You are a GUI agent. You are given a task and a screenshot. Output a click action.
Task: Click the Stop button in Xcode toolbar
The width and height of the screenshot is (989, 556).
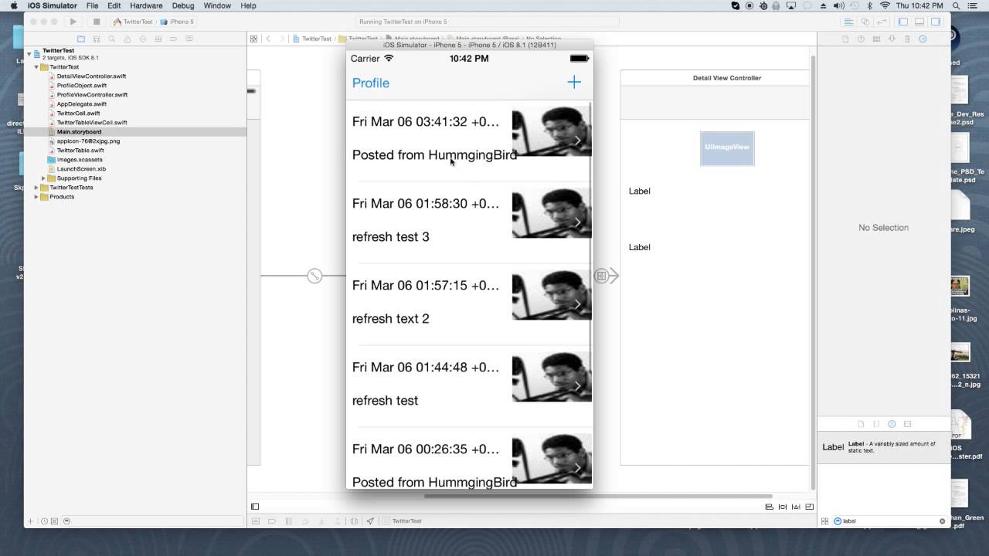(96, 22)
